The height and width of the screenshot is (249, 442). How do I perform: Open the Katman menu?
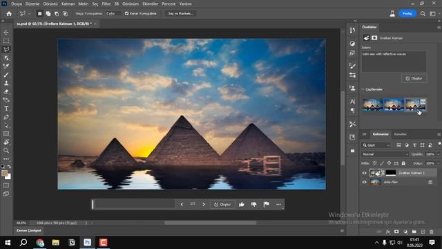[x=68, y=4]
